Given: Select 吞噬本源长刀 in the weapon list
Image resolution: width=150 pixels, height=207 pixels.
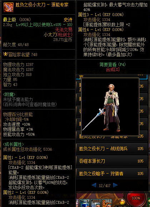Looking at the screenshot, I should (x=112, y=161).
